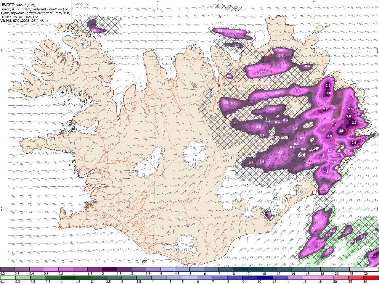
Task: Pick the white swatch labeled 30 in top legend
Action: [371, 270]
